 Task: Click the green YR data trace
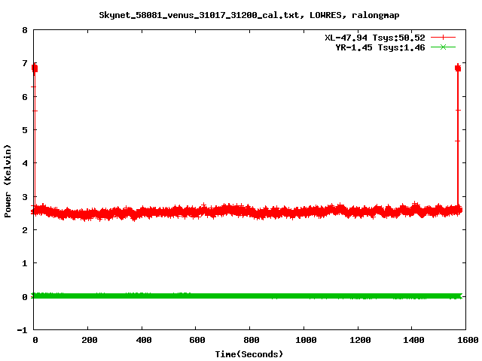coord(248,296)
